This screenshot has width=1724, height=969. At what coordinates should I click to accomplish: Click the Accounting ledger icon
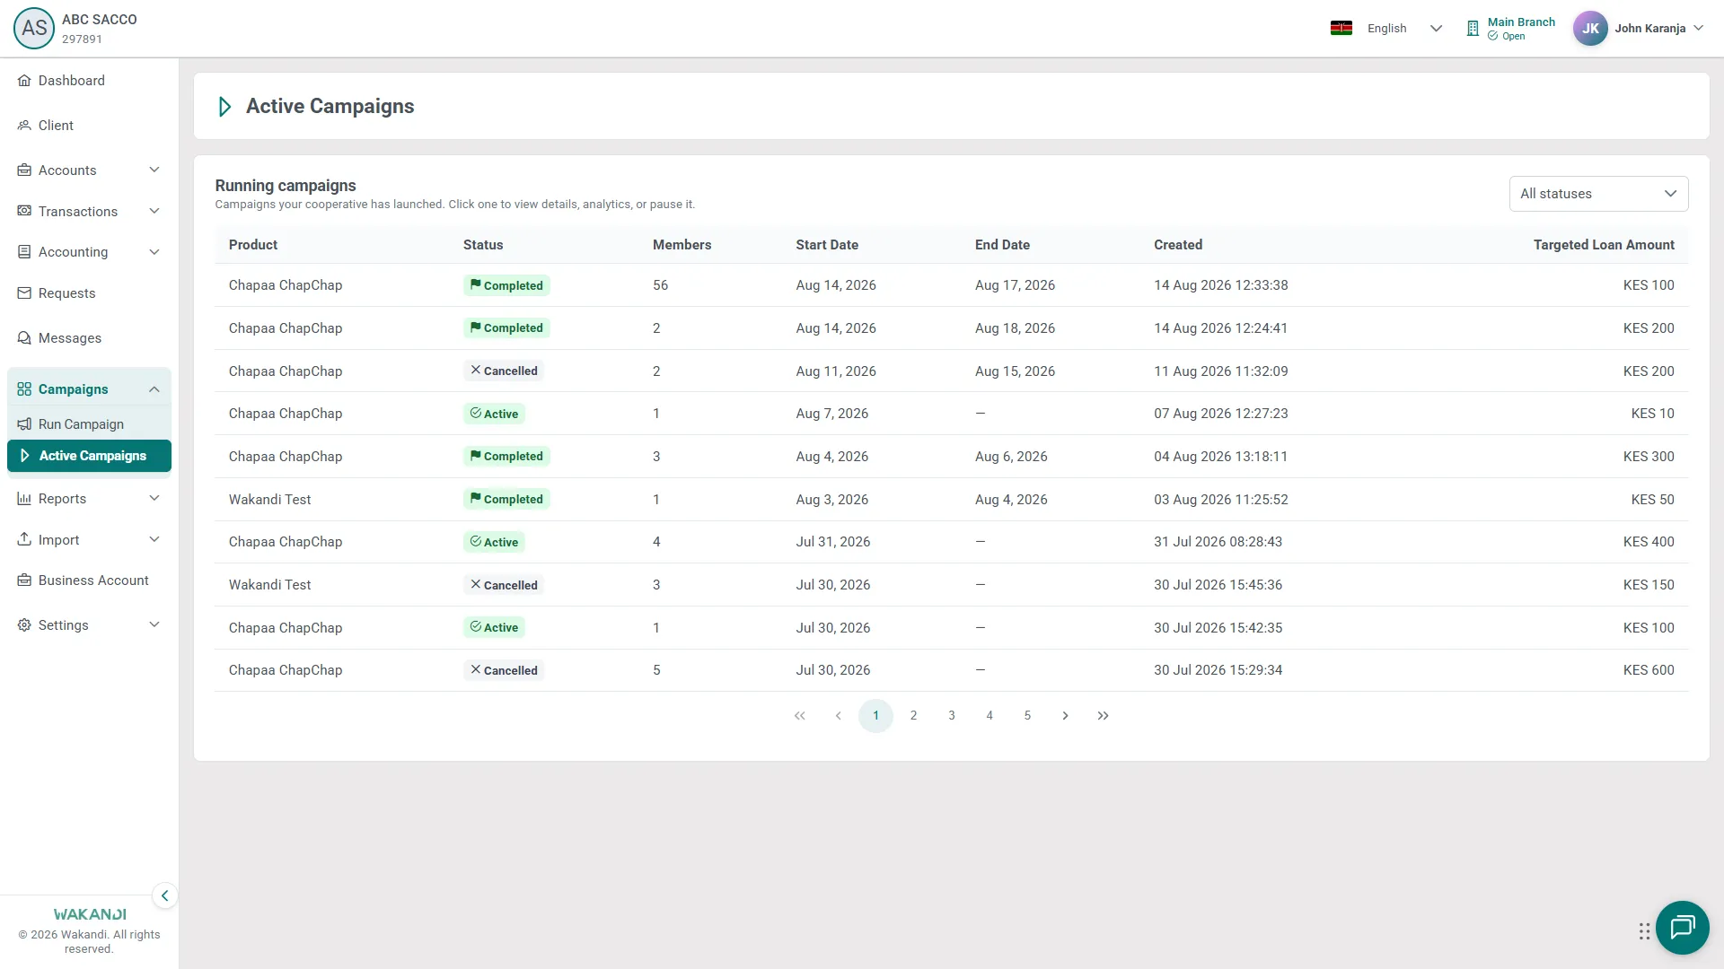tap(24, 252)
